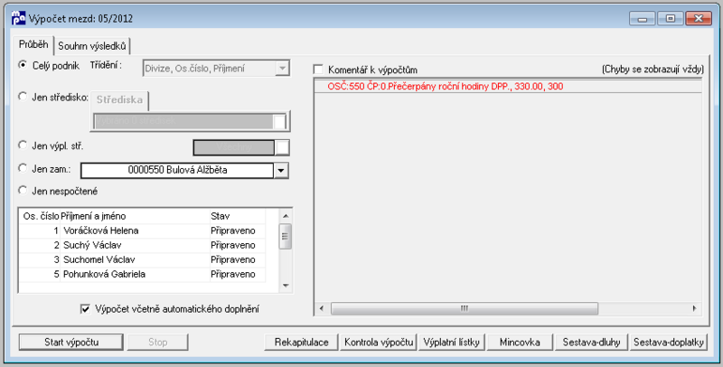The width and height of the screenshot is (723, 367).
Task: Choose the Jen výpl. stř. radio option
Action: [22, 146]
